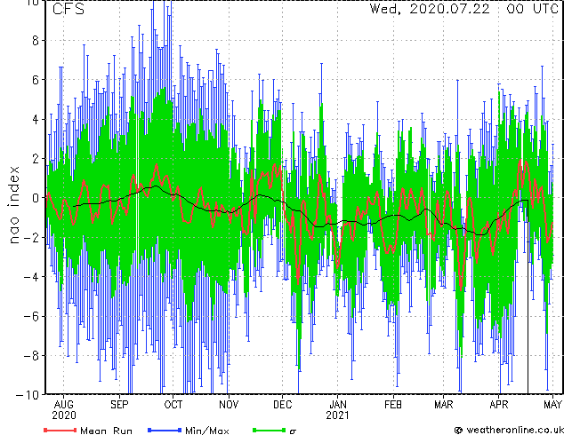Click the y-axis value -8
Viewport: 564px width, 435px height.
click(x=31, y=356)
